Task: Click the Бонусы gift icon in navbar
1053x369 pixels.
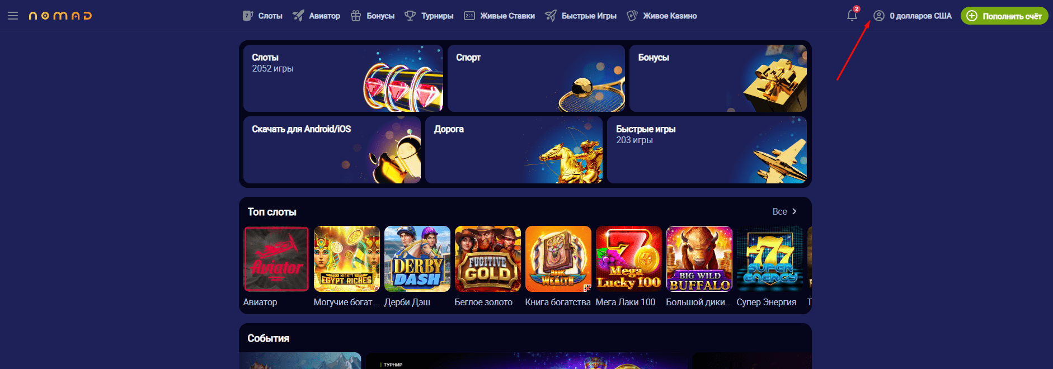Action: pos(356,16)
